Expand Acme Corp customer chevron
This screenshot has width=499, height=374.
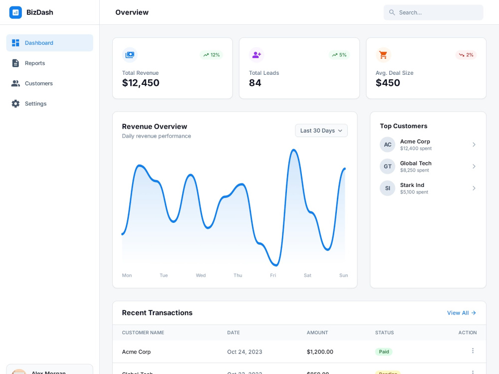[x=474, y=145]
